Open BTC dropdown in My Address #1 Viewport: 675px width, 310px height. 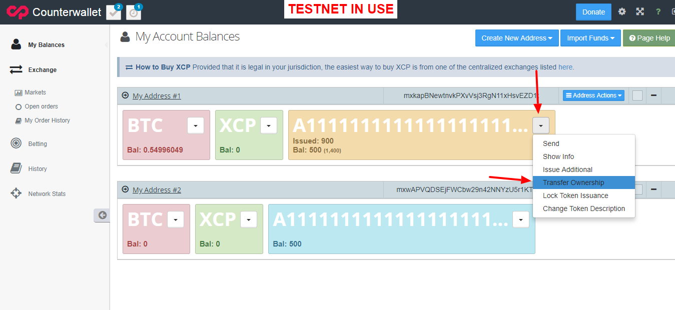196,125
